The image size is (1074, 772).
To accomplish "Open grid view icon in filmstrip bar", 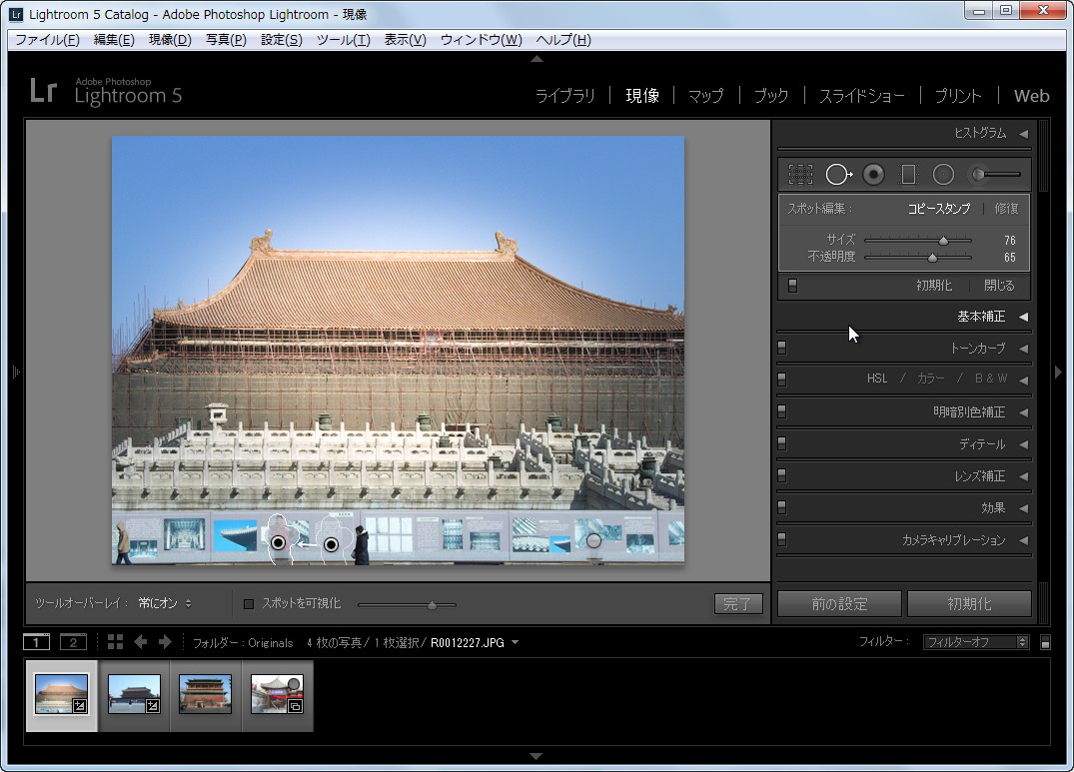I will pyautogui.click(x=115, y=642).
